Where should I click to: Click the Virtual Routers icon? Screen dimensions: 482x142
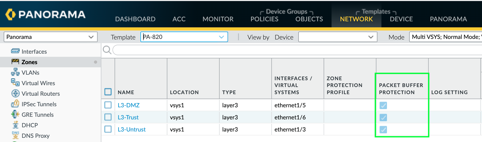[15, 93]
